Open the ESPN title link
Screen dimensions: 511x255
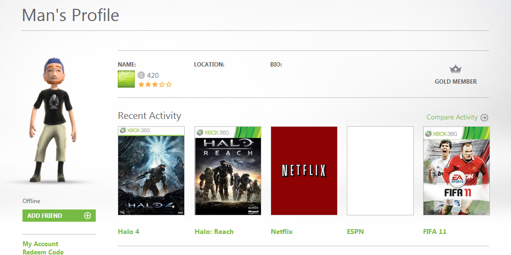click(355, 232)
